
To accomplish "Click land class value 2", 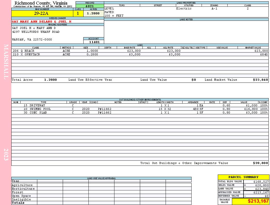I will (248, 8).
